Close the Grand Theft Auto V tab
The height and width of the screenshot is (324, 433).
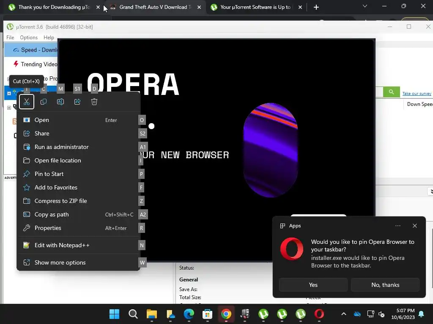[199, 7]
